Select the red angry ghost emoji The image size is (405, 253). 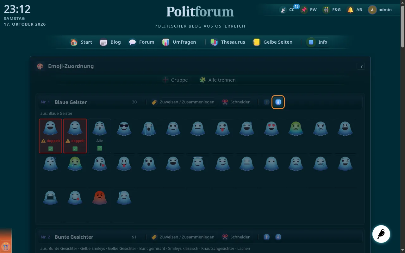point(99,197)
